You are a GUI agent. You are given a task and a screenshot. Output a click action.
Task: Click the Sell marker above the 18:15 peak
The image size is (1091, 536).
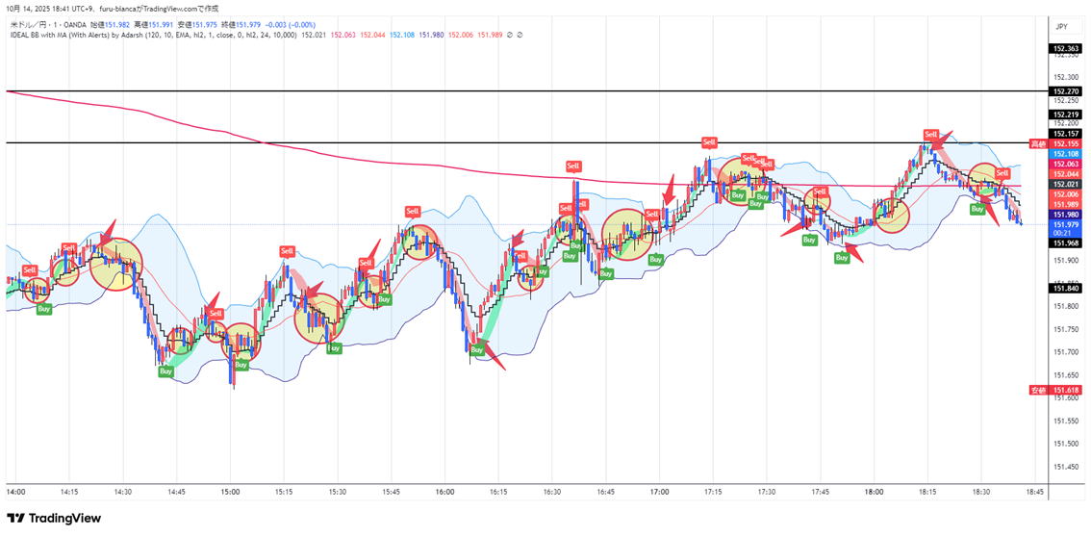(930, 134)
